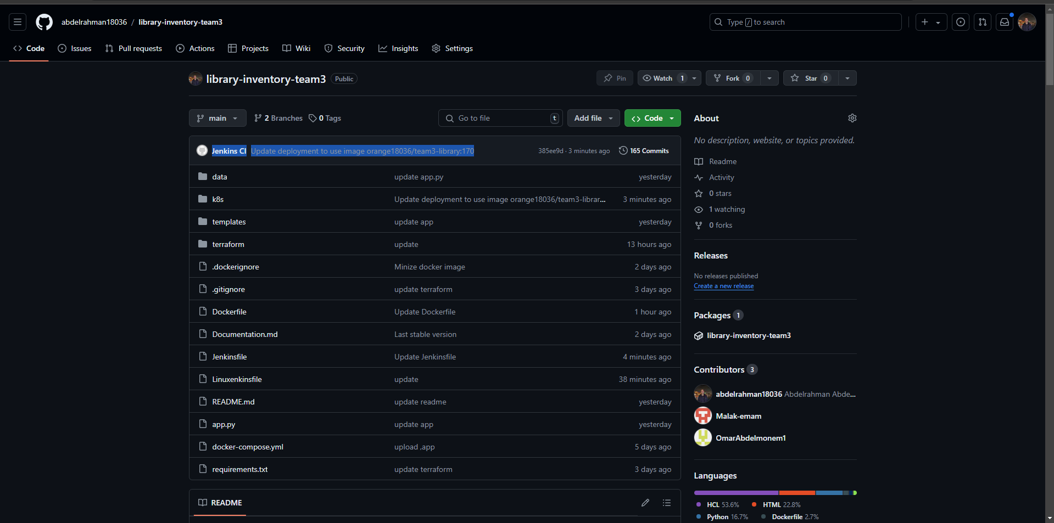Open the terraform folder
The image size is (1054, 523).
228,244
